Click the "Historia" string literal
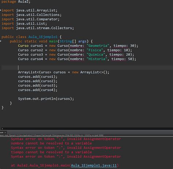The width and height of the screenshot is (173, 169). [97, 59]
